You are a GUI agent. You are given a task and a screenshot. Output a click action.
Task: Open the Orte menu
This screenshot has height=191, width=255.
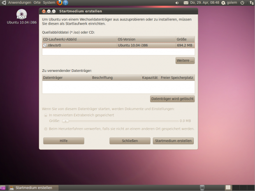pyautogui.click(x=37, y=2)
